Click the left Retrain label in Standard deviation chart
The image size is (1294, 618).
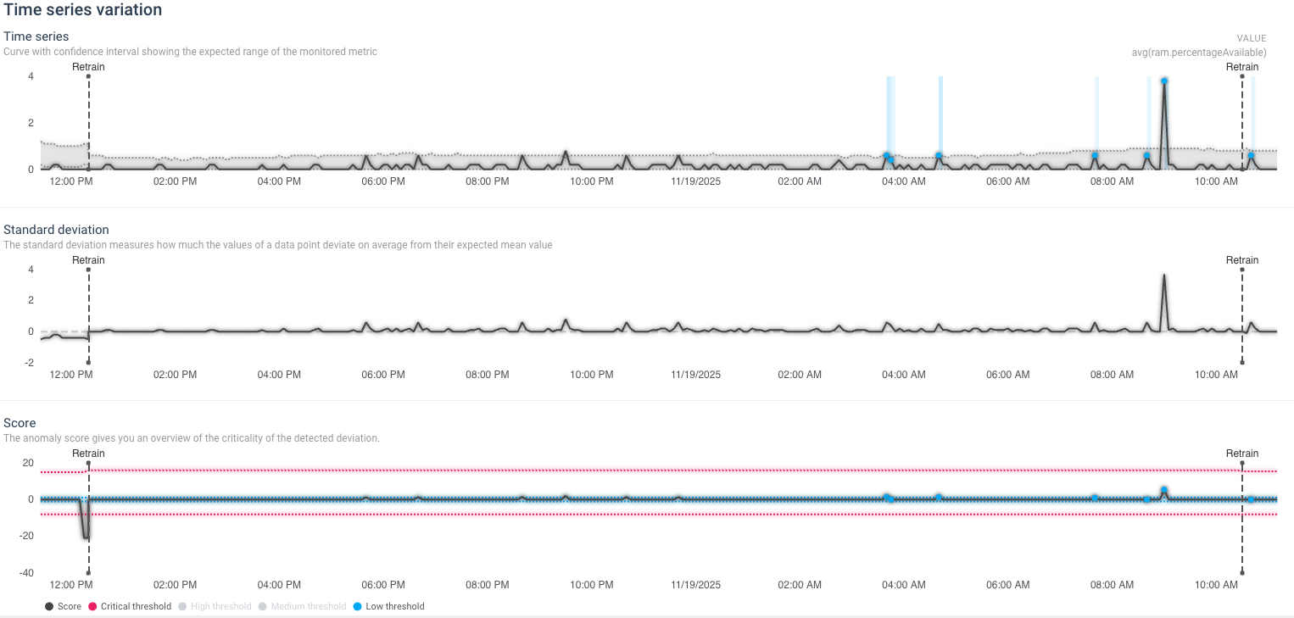click(x=88, y=260)
